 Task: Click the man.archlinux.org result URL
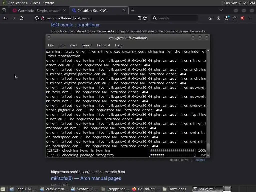point(88,172)
